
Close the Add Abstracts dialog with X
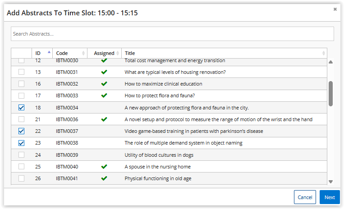[335, 9]
